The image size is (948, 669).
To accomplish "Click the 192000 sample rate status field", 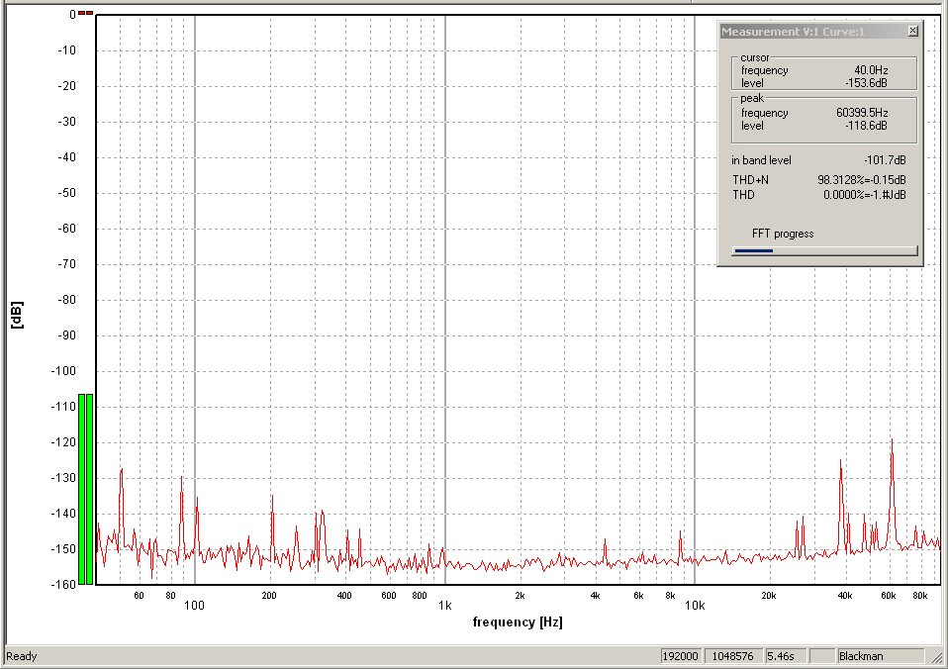I will (x=681, y=656).
